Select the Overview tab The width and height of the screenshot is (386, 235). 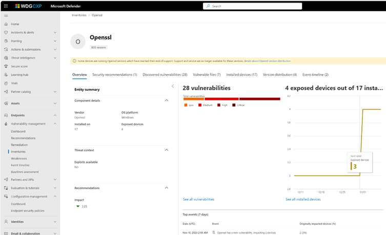79,75
